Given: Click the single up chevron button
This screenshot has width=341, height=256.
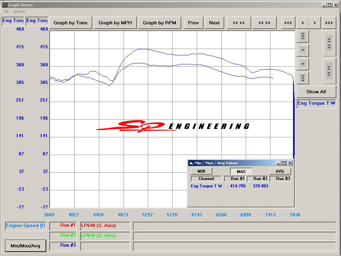Looking at the screenshot, I should pyautogui.click(x=303, y=50).
